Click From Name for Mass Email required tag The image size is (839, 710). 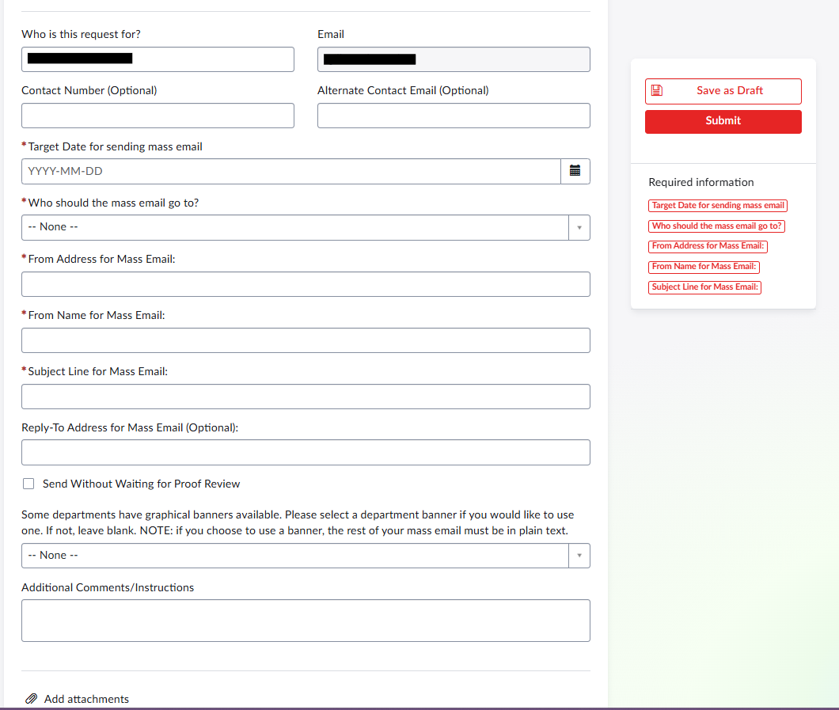click(x=704, y=267)
